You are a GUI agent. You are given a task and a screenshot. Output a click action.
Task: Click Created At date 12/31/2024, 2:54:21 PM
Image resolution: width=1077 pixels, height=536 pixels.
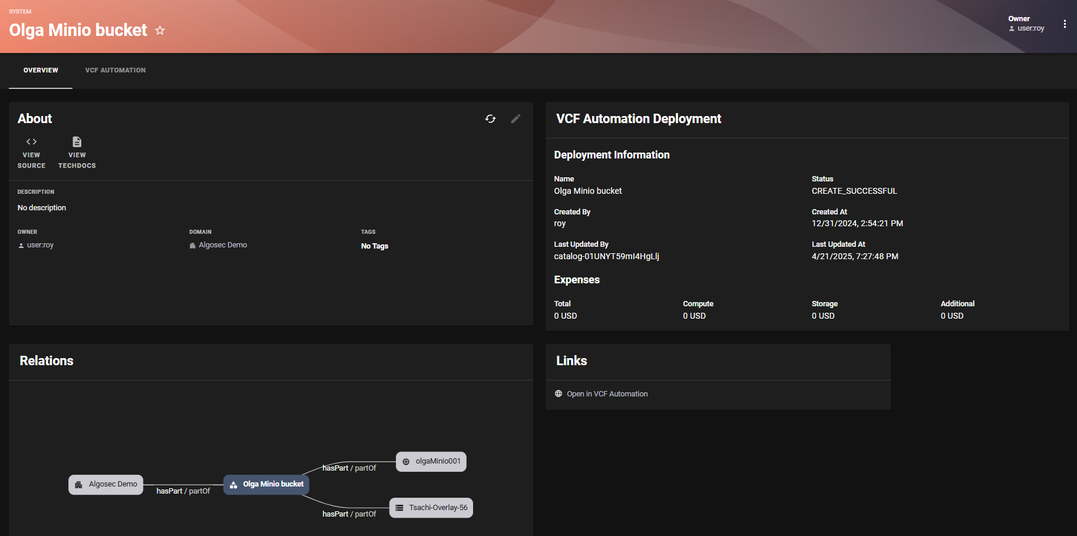[857, 223]
